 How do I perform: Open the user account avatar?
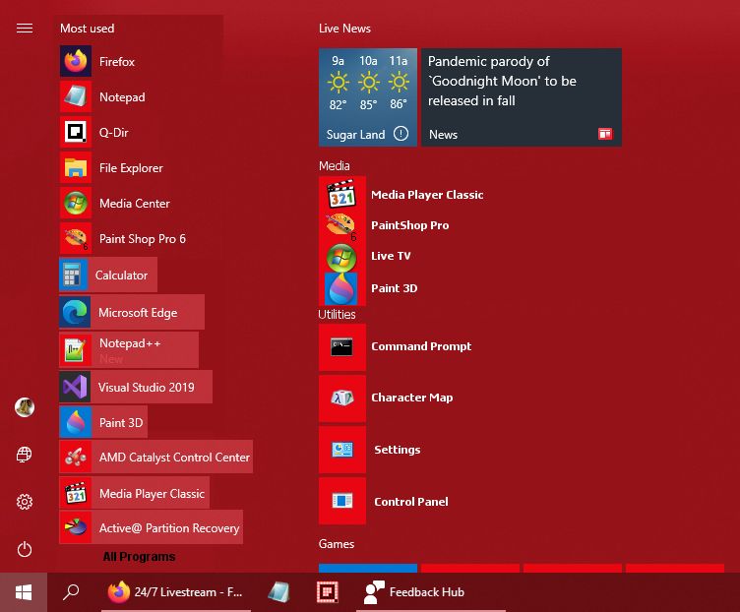[25, 407]
